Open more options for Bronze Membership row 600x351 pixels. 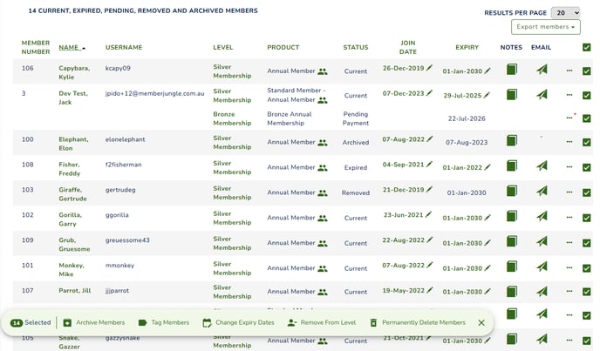(x=569, y=118)
